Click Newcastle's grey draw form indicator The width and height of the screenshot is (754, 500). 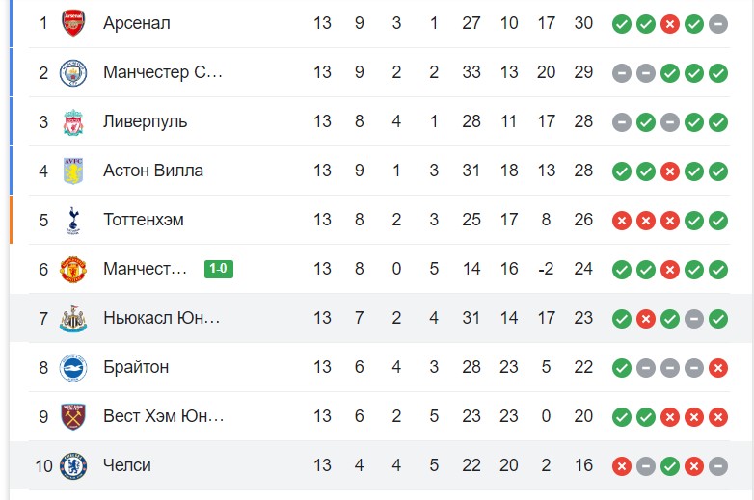(694, 319)
